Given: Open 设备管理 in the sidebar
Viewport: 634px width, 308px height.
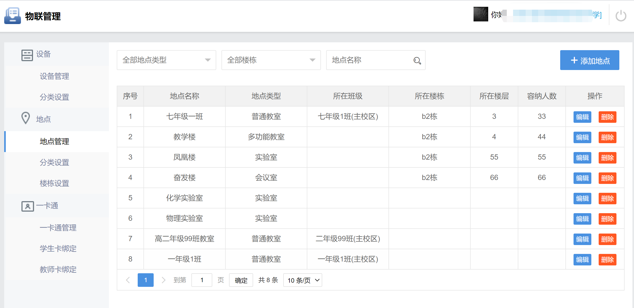Looking at the screenshot, I should click(x=54, y=76).
